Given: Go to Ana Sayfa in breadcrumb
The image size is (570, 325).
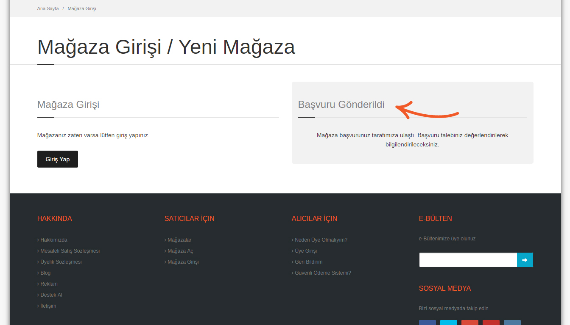Looking at the screenshot, I should pos(48,8).
